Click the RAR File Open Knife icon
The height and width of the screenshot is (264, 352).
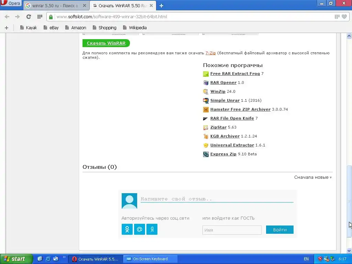coord(206,119)
